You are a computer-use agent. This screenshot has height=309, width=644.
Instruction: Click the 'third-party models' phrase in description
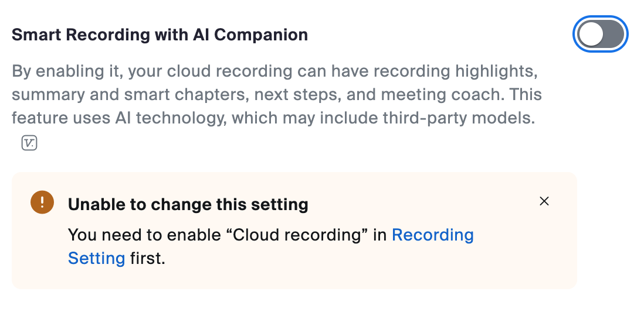459,118
